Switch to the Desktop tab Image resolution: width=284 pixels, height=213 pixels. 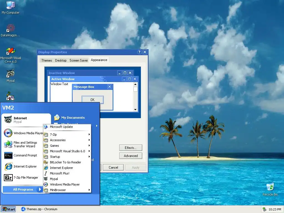(61, 60)
